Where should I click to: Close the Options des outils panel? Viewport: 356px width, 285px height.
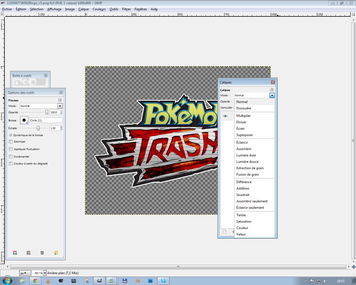point(61,93)
